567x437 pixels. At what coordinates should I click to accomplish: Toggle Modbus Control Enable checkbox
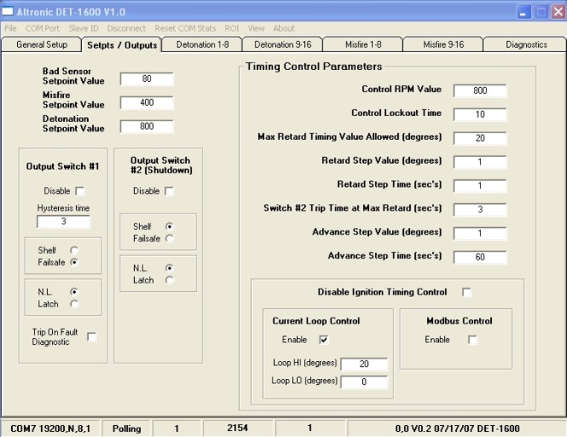coord(472,340)
